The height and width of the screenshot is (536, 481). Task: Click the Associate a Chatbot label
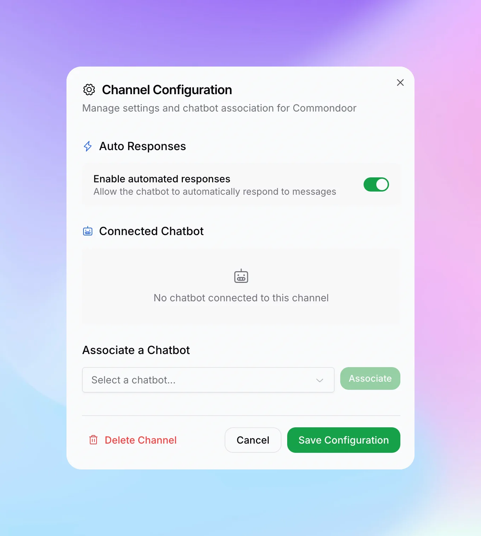coord(136,350)
